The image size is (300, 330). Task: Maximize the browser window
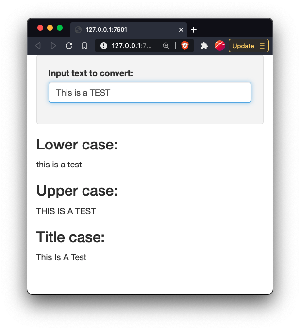coord(60,28)
